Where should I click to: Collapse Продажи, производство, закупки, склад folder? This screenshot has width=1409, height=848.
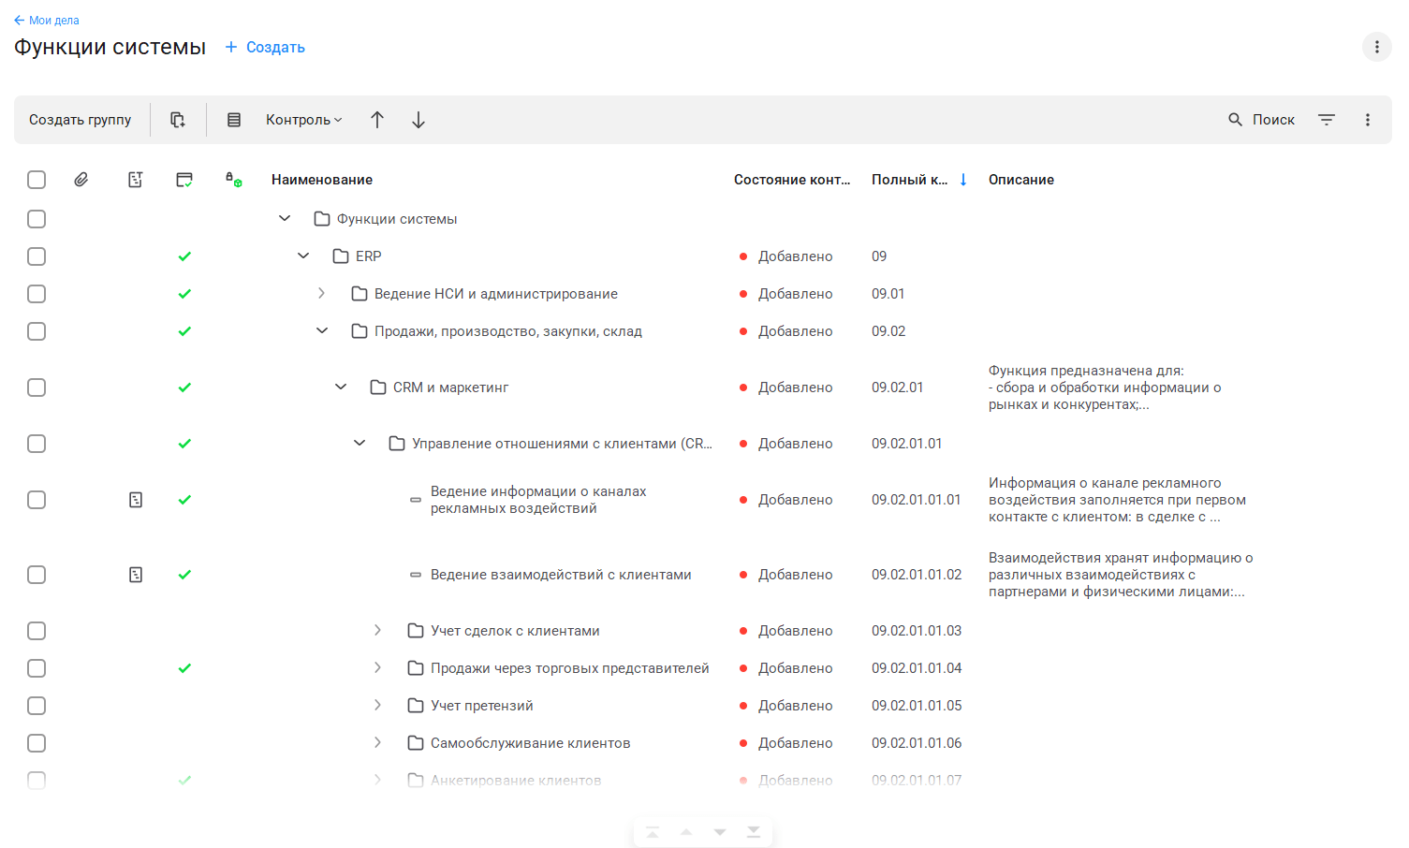point(322,331)
